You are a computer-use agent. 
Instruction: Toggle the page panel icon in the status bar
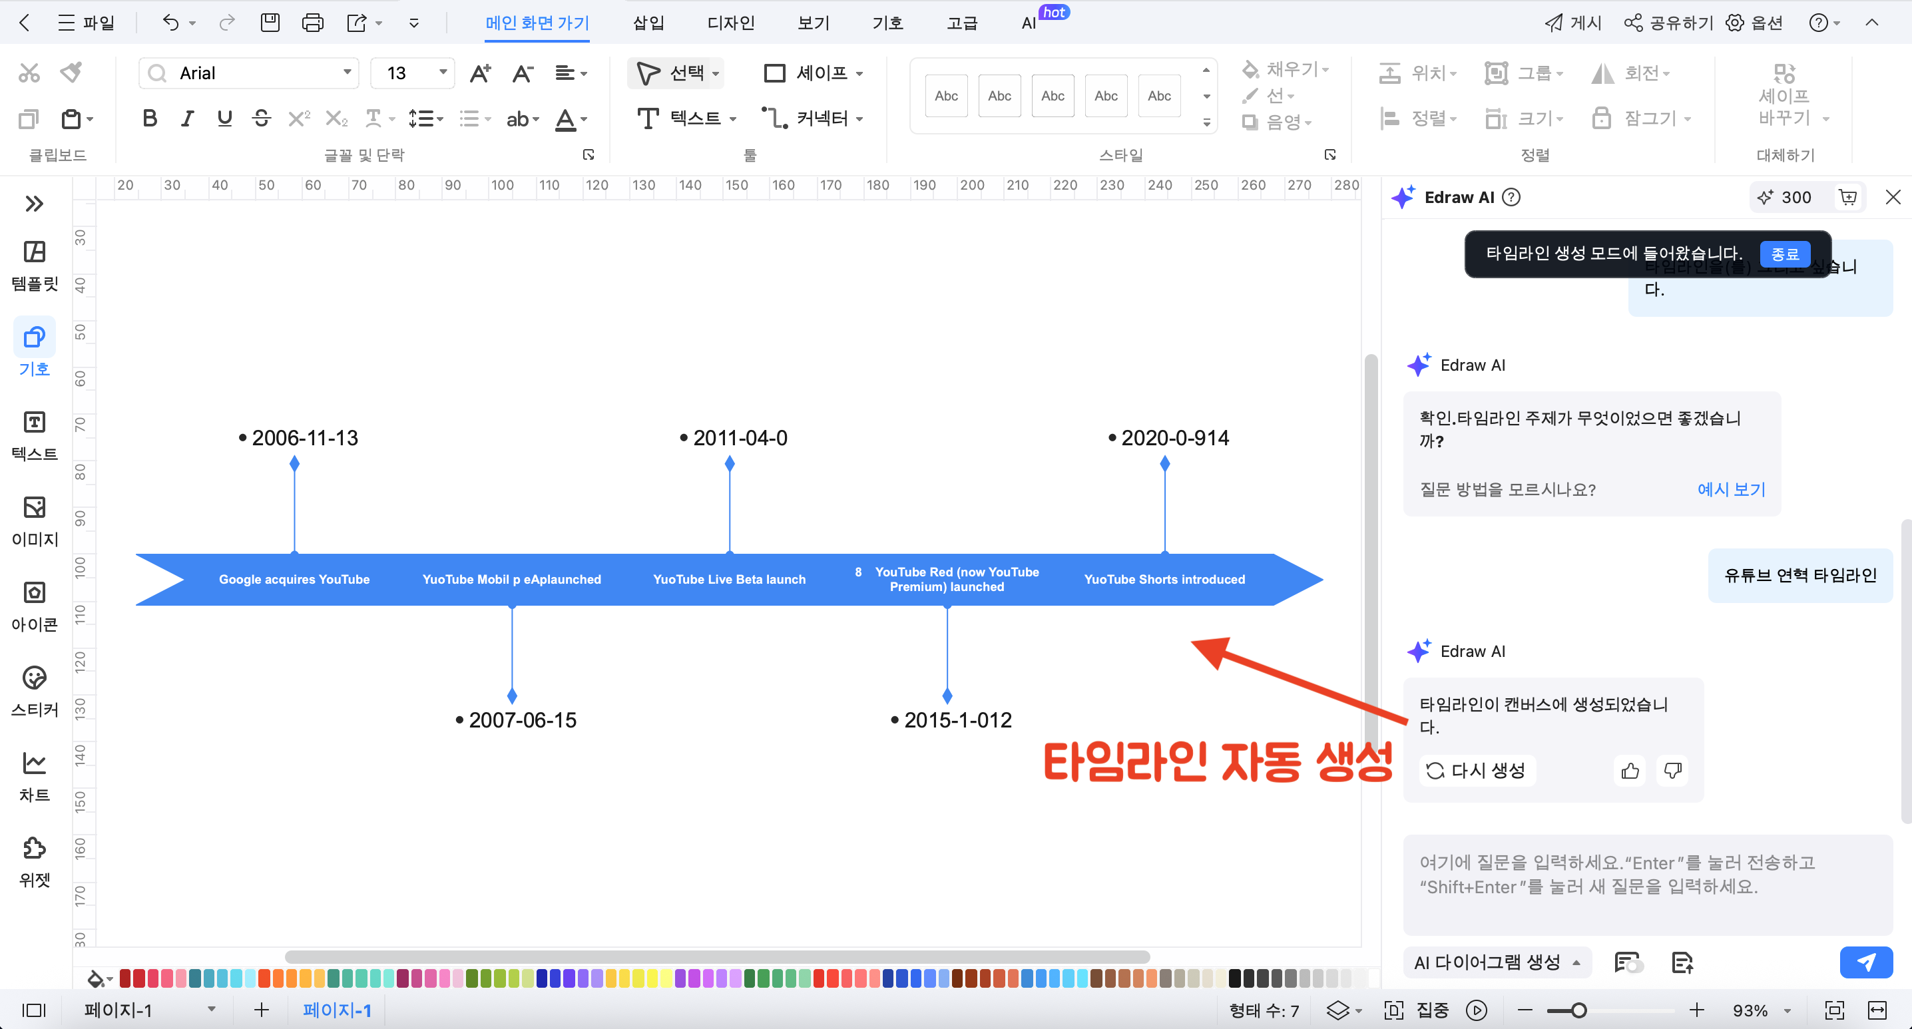[x=33, y=1010]
